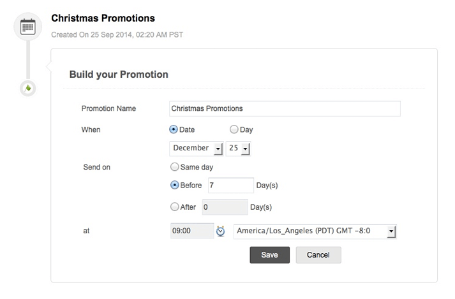Save the promotion

pos(269,255)
